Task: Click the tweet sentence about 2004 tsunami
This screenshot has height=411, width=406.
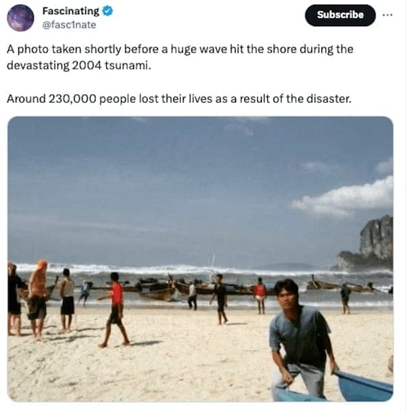Action: pos(179,57)
